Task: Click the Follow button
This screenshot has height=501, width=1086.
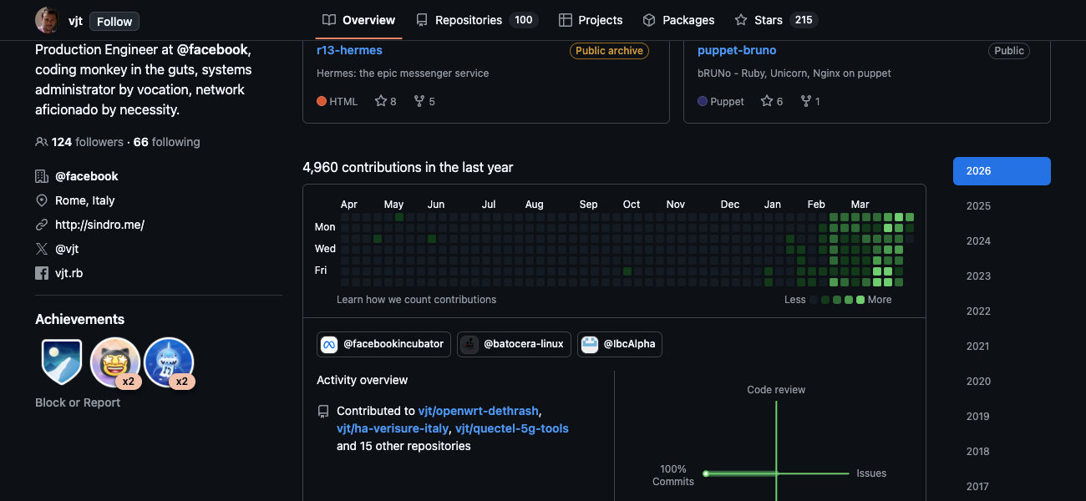Action: pos(114,21)
